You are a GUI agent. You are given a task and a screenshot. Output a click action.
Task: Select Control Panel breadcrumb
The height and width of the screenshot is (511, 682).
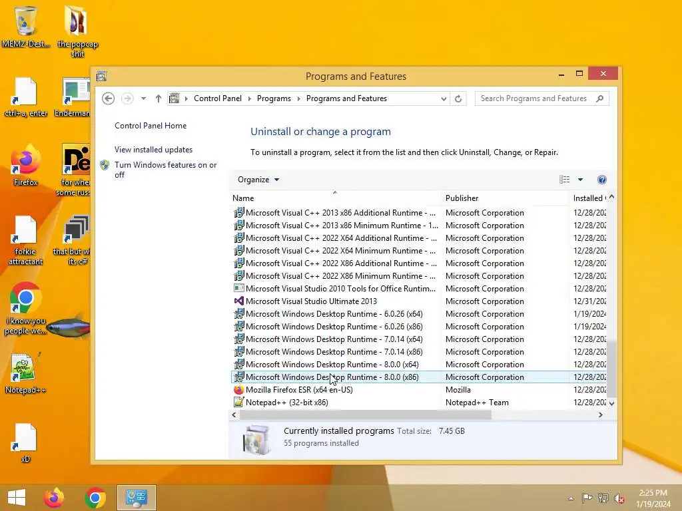[218, 98]
